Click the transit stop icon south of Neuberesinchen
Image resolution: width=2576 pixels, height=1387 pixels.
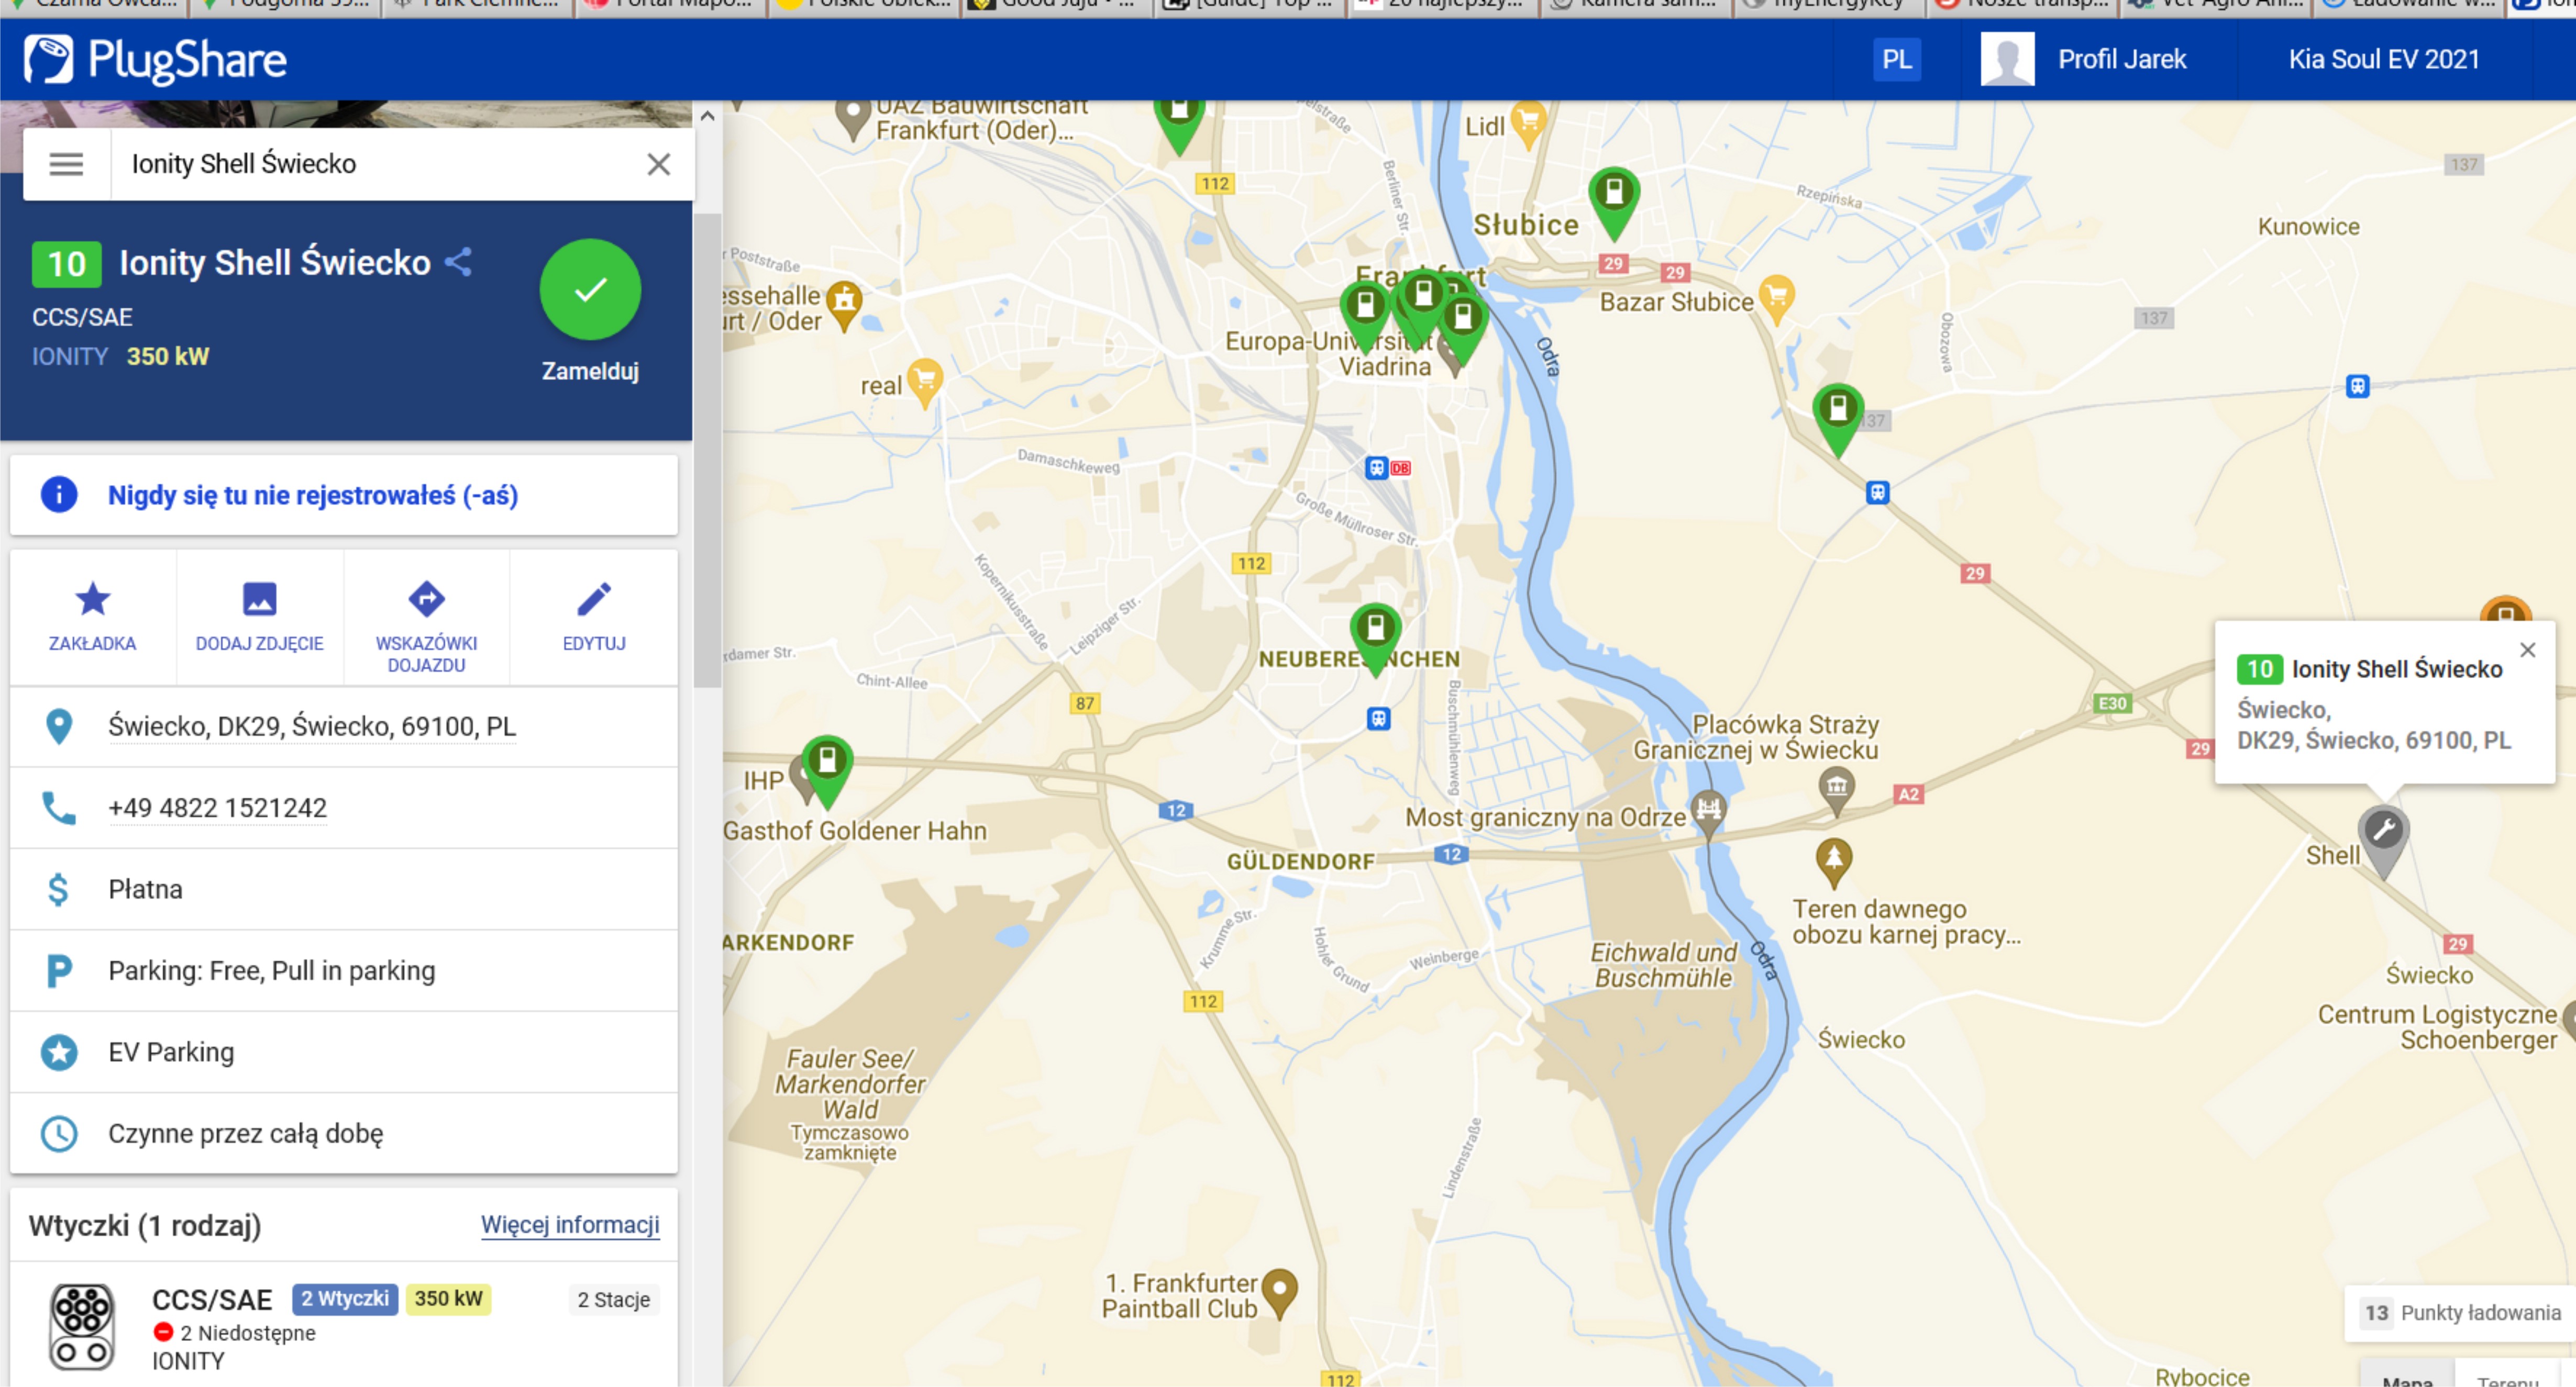(x=1378, y=719)
